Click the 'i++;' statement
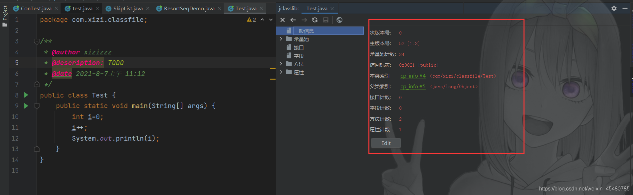The image size is (633, 195). coord(80,128)
